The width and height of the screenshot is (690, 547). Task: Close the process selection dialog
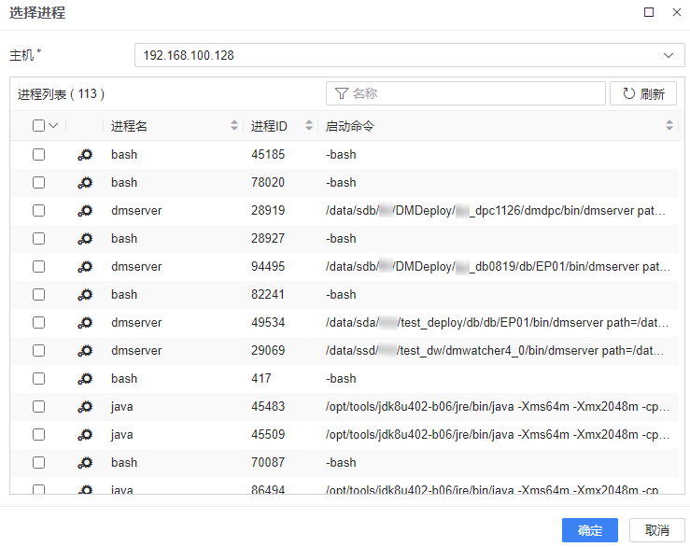677,12
